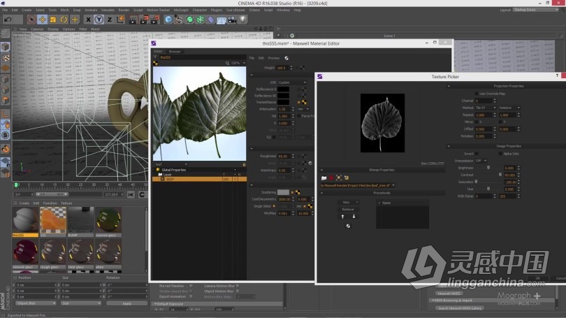Open the Simulate menu
Image resolution: width=566 pixels, height=318 pixels.
(108, 10)
